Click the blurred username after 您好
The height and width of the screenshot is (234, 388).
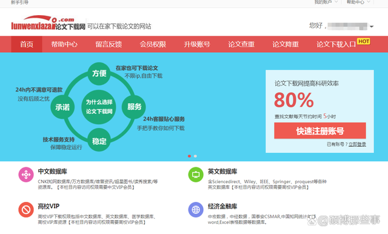click(347, 26)
